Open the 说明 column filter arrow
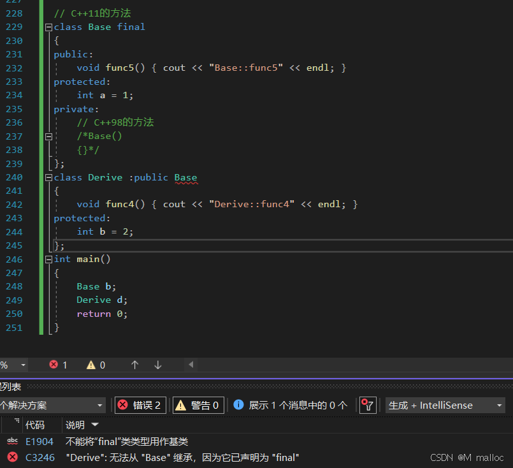This screenshot has width=513, height=468. tap(95, 425)
